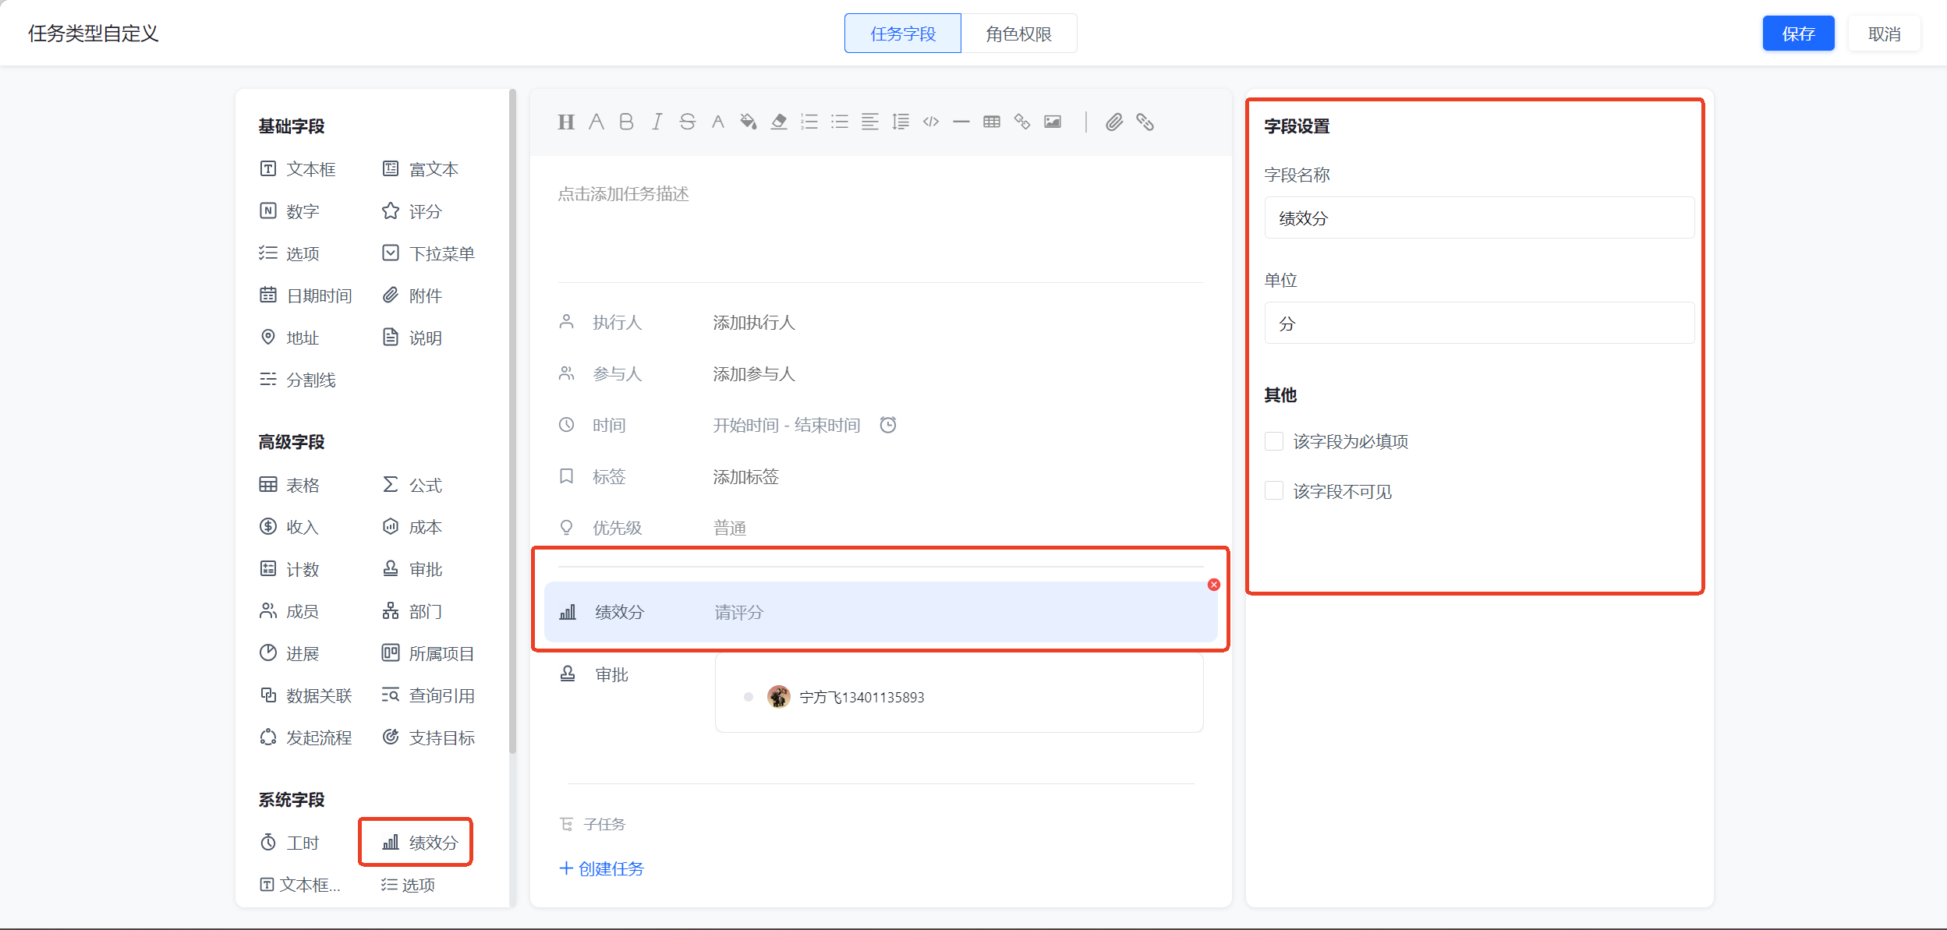Insert an image in the description
Viewport: 1947px width, 930px height.
coord(1052,122)
